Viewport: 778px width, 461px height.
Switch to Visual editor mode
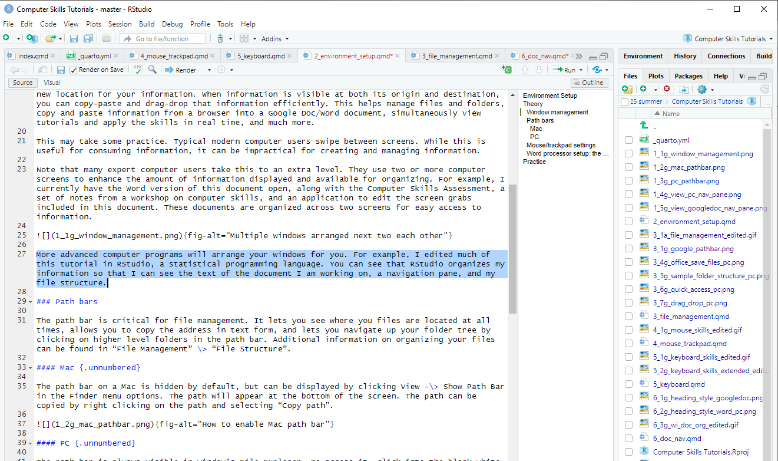coord(52,83)
